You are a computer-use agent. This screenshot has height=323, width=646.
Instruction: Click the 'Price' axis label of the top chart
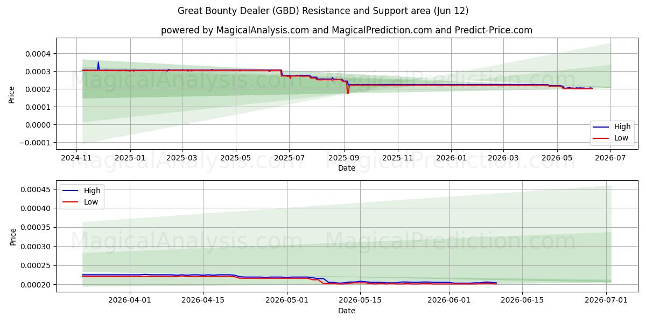coord(12,94)
